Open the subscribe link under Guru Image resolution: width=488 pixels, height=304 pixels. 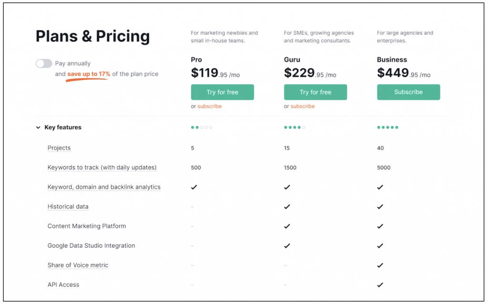(x=302, y=106)
